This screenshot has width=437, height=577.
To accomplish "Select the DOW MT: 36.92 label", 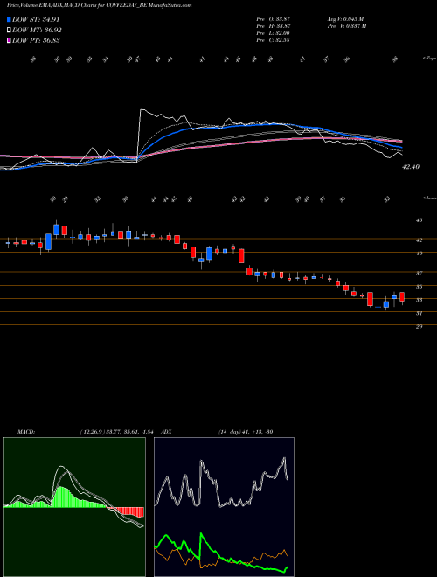I will [37, 31].
